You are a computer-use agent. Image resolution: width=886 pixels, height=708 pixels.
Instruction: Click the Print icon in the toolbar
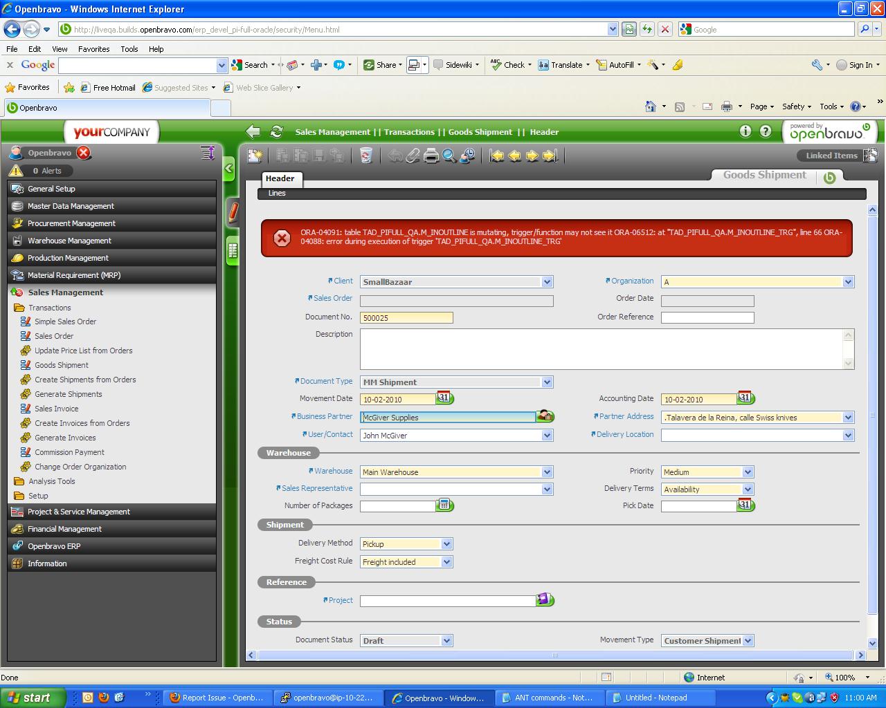coord(431,156)
